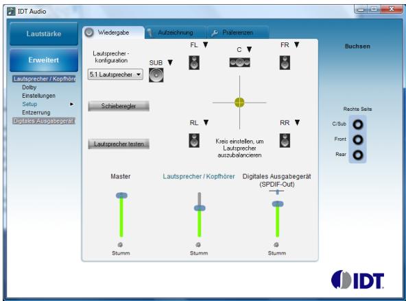Open the FR dropdown arrow
Screen dimensions: 406x301
click(x=297, y=44)
